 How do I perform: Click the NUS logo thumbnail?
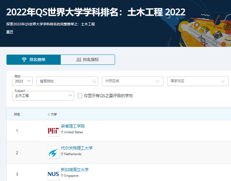(x=53, y=174)
